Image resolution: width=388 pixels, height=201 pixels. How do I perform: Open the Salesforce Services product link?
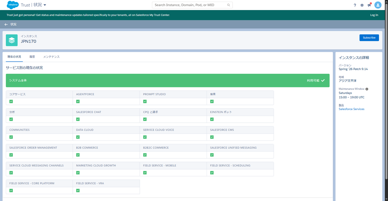(351, 109)
